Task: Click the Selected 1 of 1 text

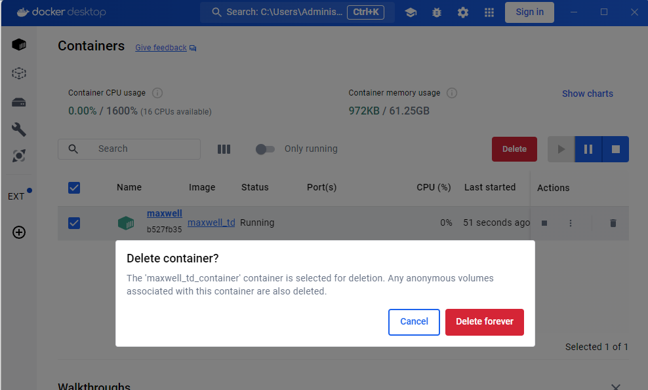Action: 596,347
